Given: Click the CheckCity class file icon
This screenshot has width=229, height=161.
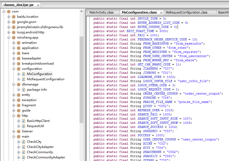Looking at the screenshot, I should pyautogui.click(x=24, y=142).
